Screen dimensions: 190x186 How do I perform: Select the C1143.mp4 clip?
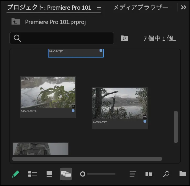(76, 53)
